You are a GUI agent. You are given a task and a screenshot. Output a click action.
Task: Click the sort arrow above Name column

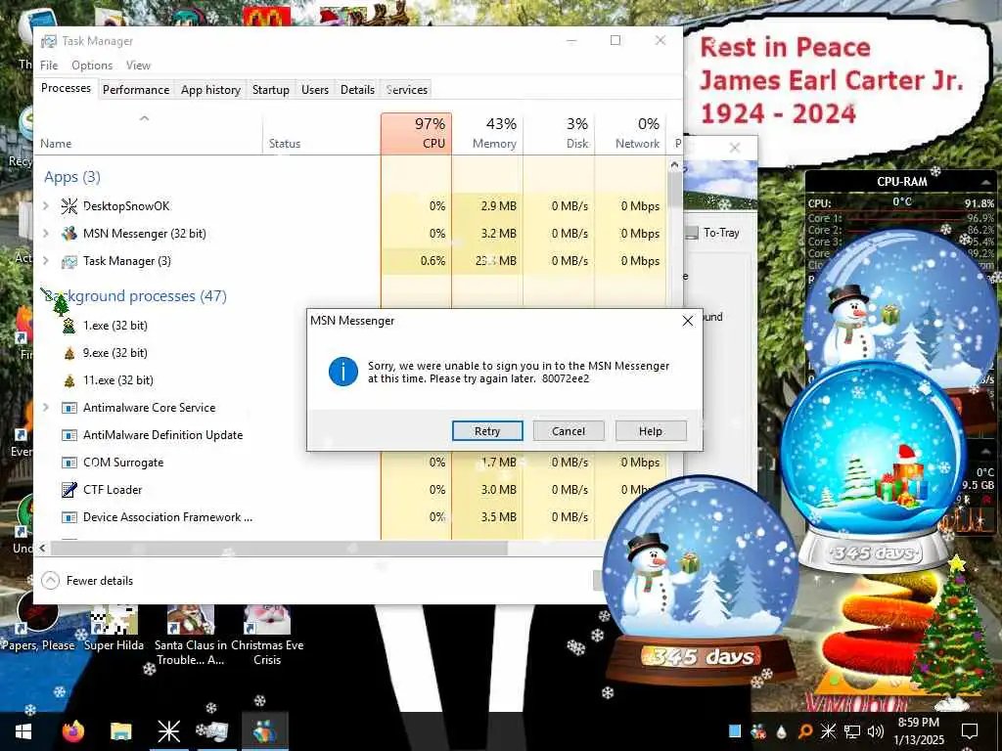(x=145, y=118)
